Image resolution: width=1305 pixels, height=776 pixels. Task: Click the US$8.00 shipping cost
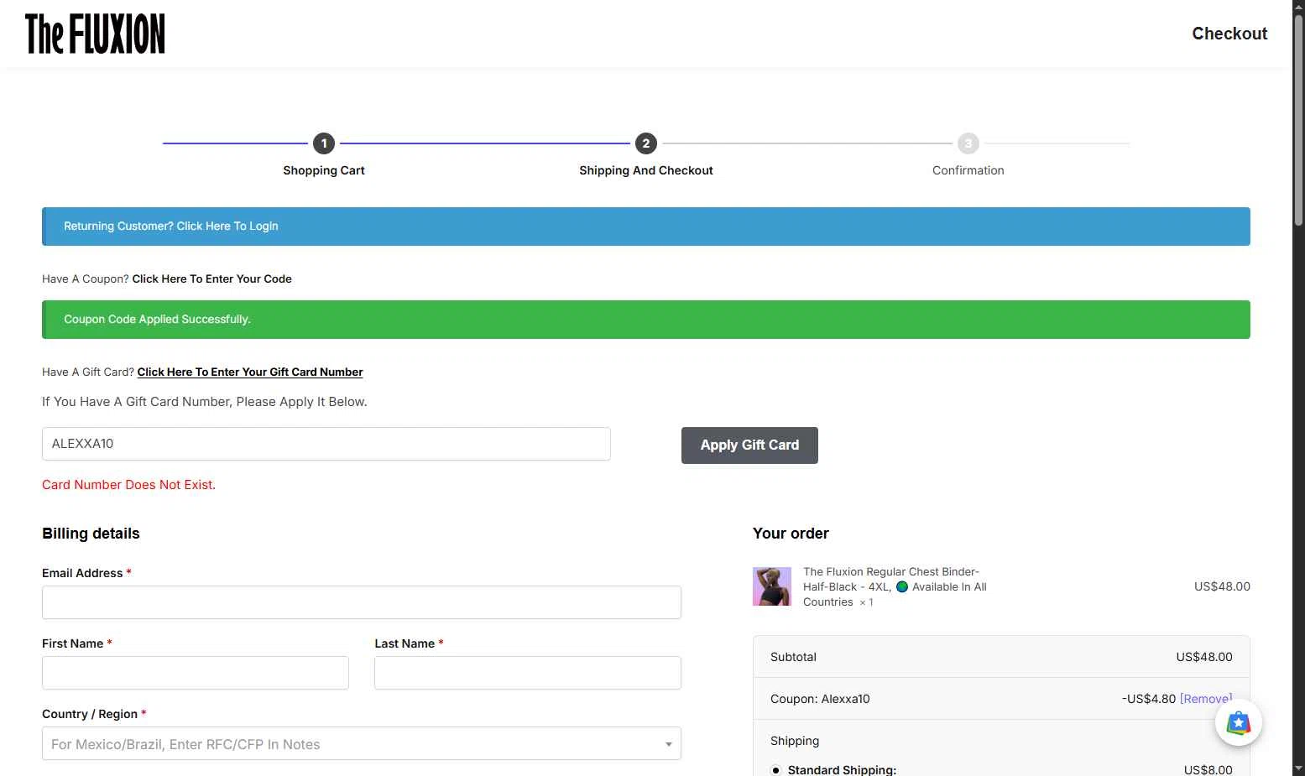click(x=1208, y=770)
